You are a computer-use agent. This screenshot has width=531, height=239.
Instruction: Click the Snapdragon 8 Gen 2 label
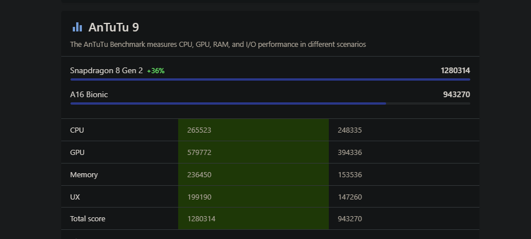tap(107, 71)
